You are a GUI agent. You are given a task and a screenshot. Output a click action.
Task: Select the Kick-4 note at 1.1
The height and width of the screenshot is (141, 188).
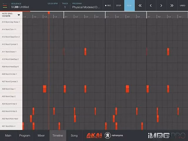(23, 126)
